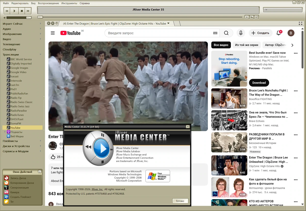Click the browser forward arrow icon
Image resolution: width=306 pixels, height=211 pixels.
(x=53, y=23)
